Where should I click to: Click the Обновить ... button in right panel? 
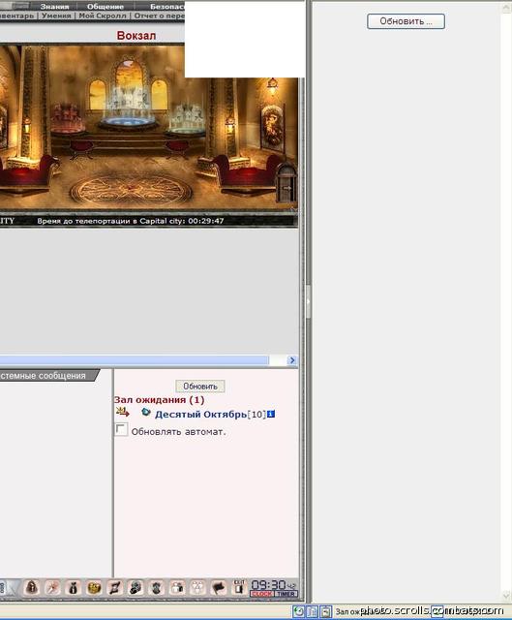(x=406, y=21)
